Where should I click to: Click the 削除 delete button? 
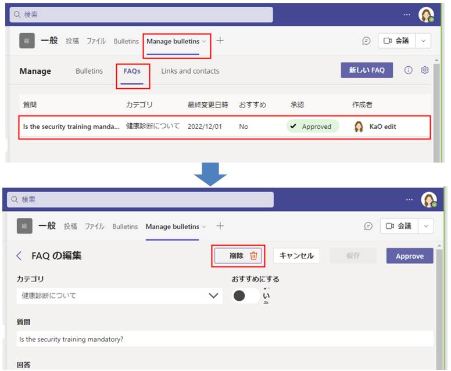tap(238, 256)
